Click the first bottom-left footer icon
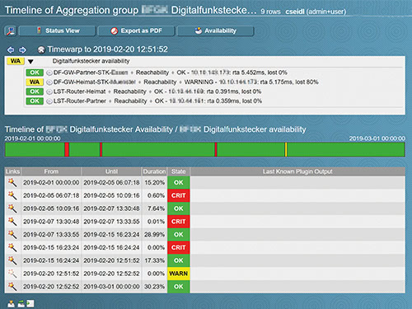Viewport: 412px width, 309px height. (x=11, y=303)
